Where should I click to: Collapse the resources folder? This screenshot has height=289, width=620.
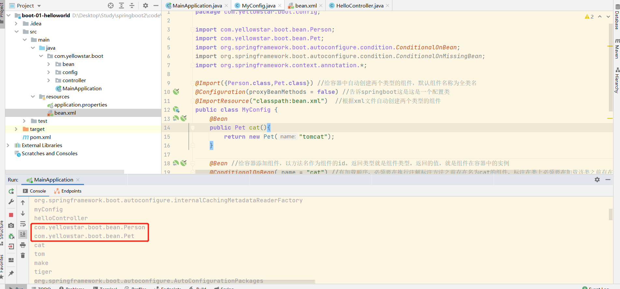point(33,96)
